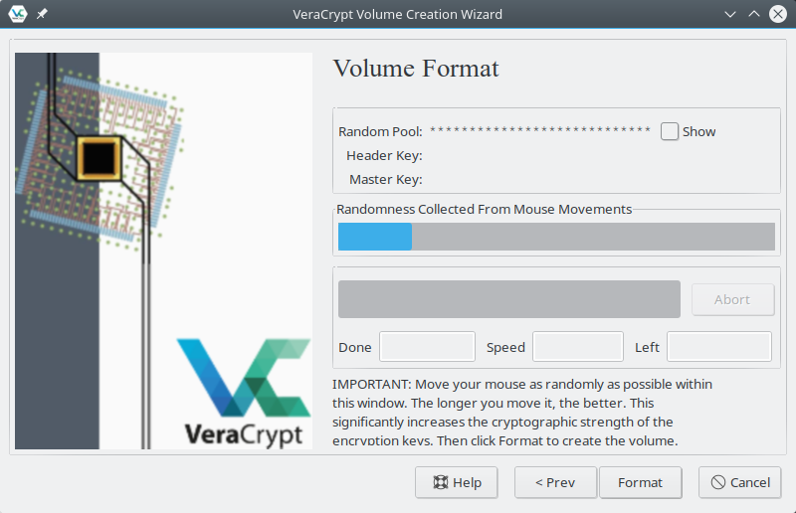Image resolution: width=796 pixels, height=513 pixels.
Task: Click the IMPORTANT instructions text
Action: [x=522, y=412]
